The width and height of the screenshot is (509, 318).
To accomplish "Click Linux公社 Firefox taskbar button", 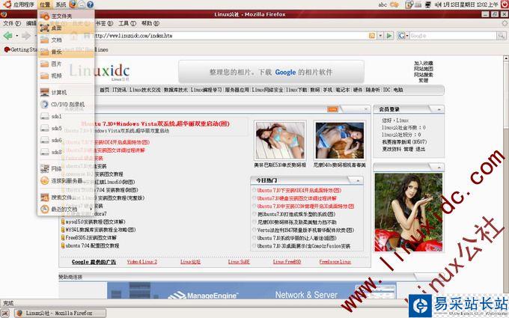I will (x=60, y=313).
